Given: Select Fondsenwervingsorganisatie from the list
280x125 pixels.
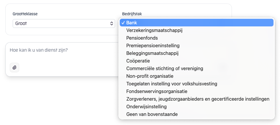Looking at the screenshot, I should [157, 91].
